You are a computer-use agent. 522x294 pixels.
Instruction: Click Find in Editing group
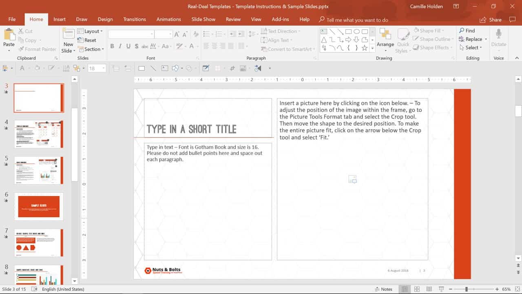click(x=467, y=31)
